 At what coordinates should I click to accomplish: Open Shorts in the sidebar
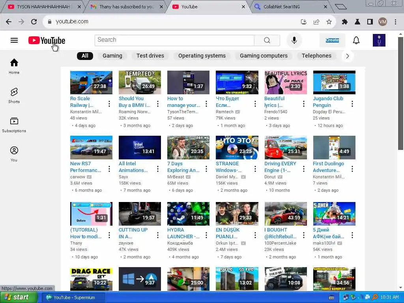point(14,95)
